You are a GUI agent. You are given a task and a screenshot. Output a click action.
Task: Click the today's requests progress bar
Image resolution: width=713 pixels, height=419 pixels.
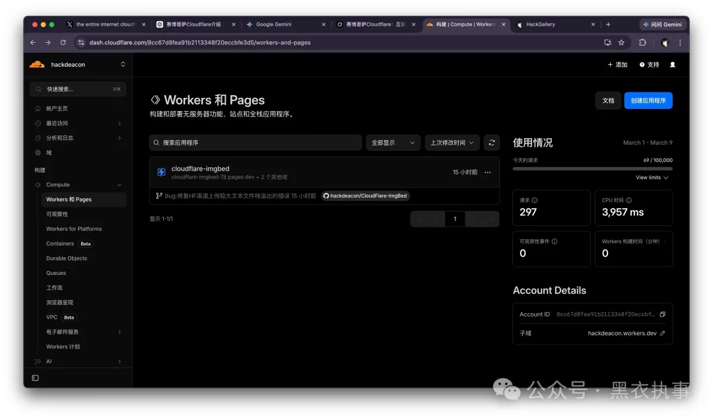click(x=592, y=169)
